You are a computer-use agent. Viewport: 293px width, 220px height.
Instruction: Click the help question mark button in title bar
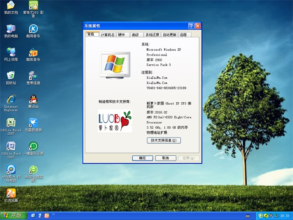(191, 26)
